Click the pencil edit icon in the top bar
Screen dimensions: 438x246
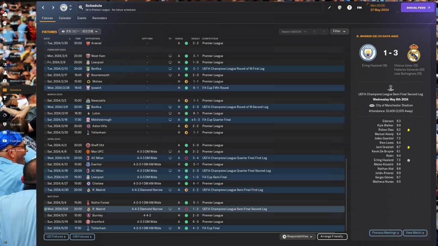click(330, 8)
